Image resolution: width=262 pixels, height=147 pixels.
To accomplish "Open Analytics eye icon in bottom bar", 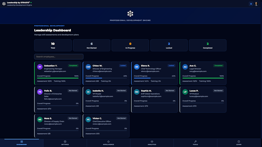I will tap(152, 141).
